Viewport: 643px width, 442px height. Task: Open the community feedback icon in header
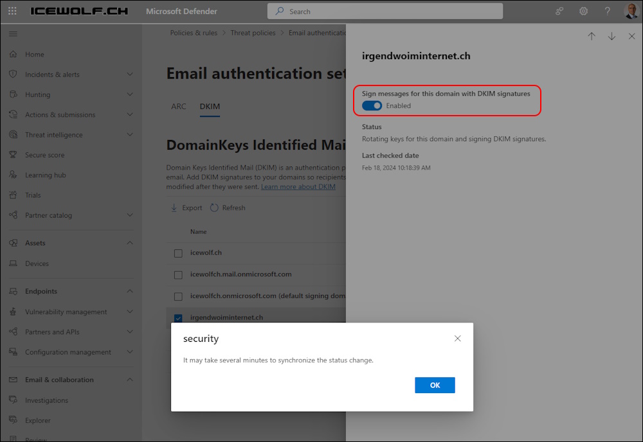pyautogui.click(x=559, y=11)
